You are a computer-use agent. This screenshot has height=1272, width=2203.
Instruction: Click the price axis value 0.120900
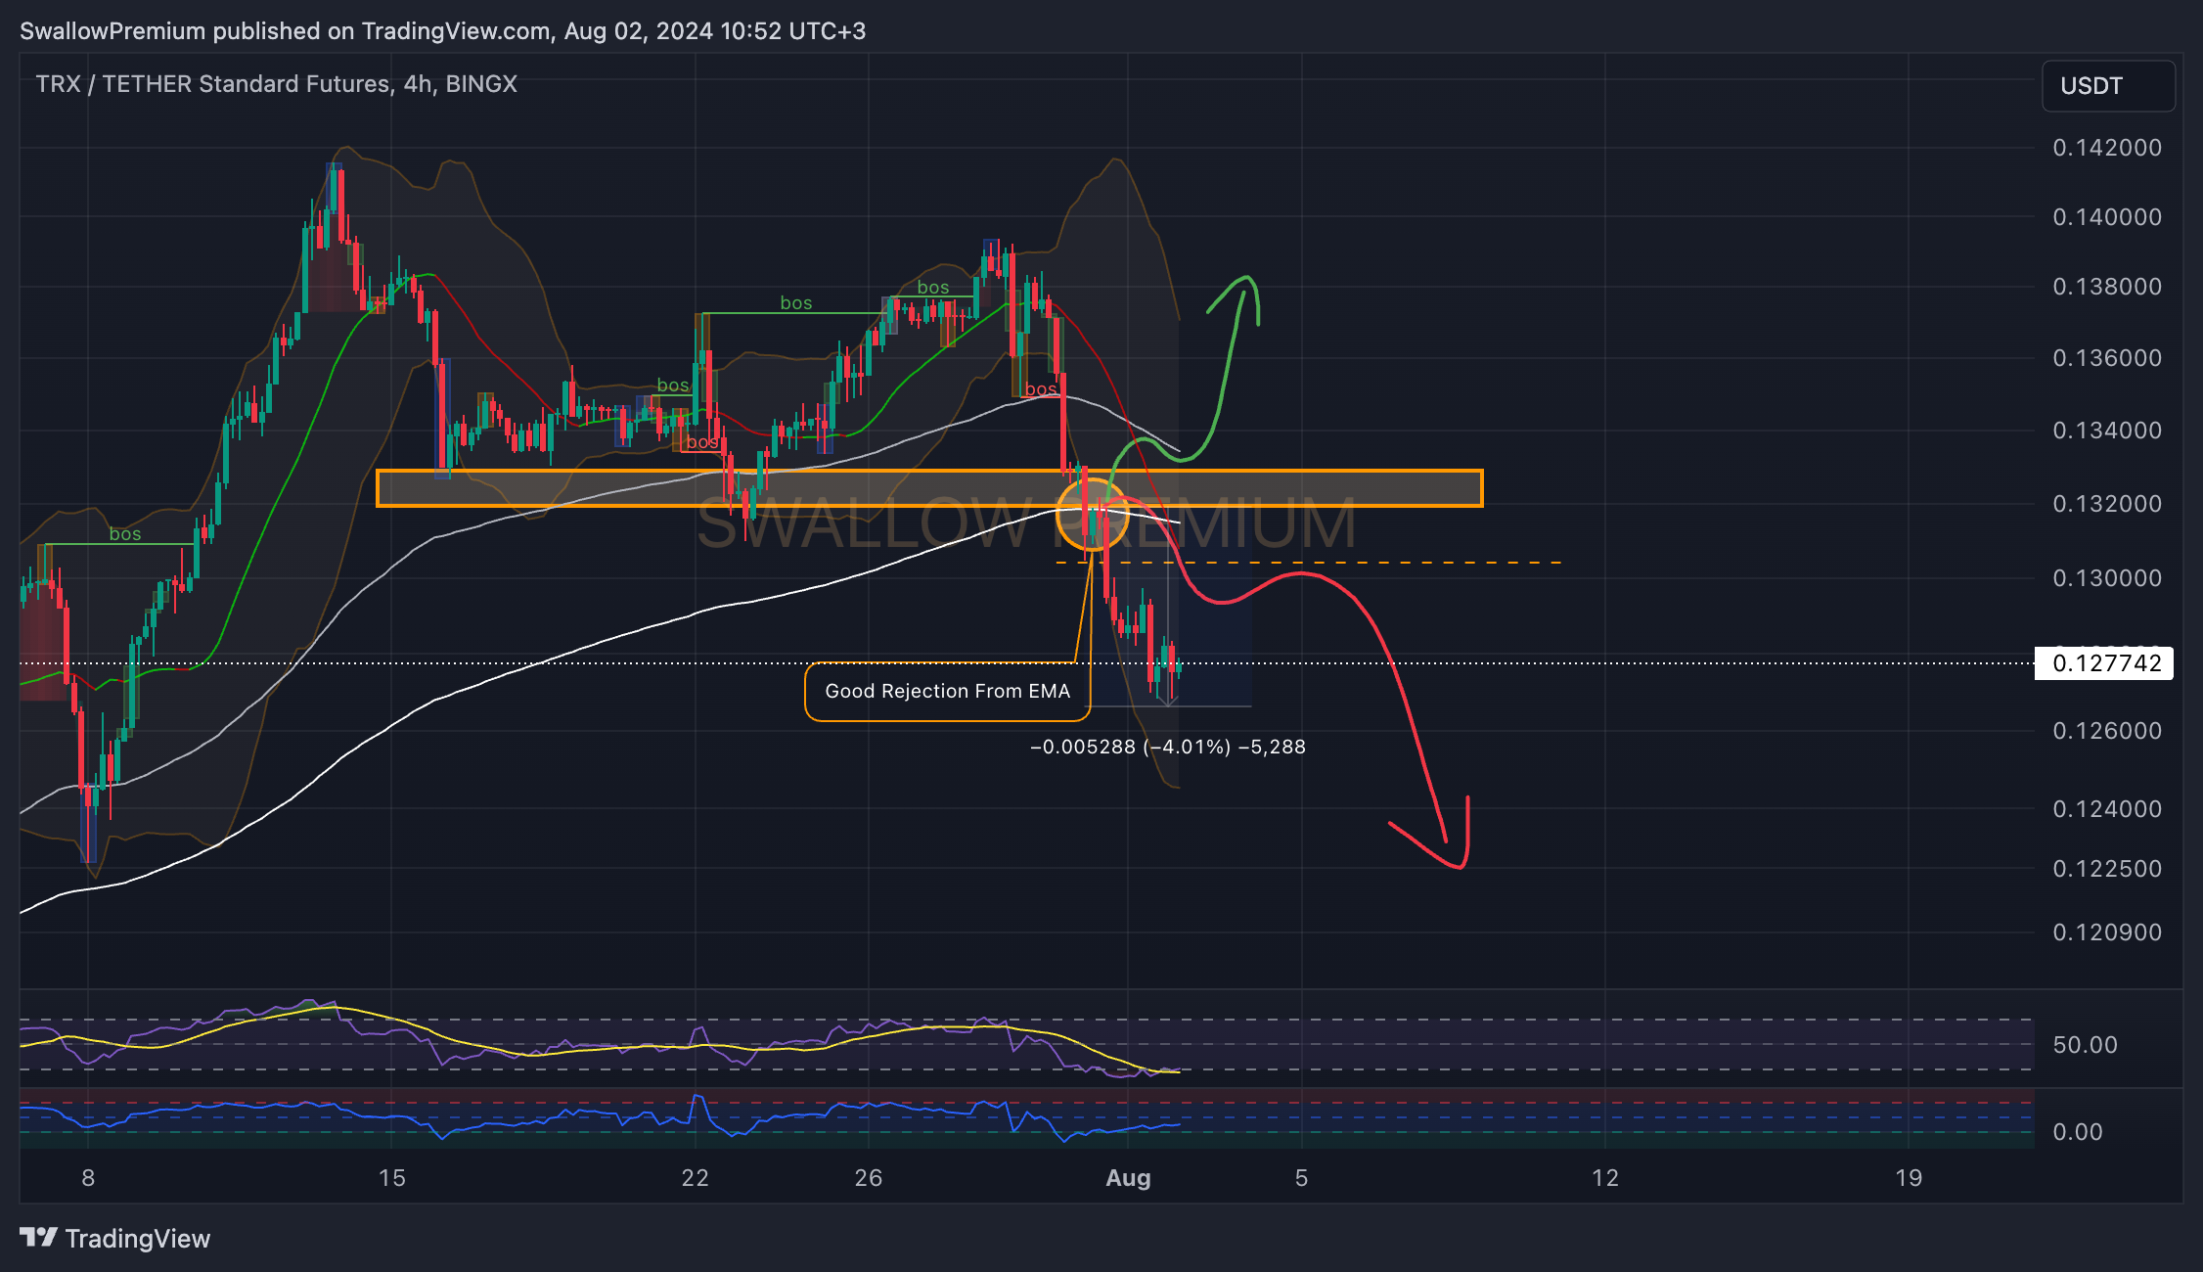2107,932
